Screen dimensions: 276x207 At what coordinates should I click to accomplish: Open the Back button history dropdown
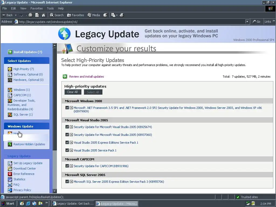16,15
